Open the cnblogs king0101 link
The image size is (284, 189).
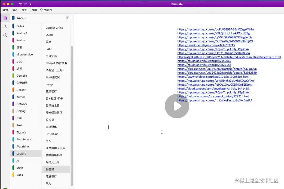[213, 77]
